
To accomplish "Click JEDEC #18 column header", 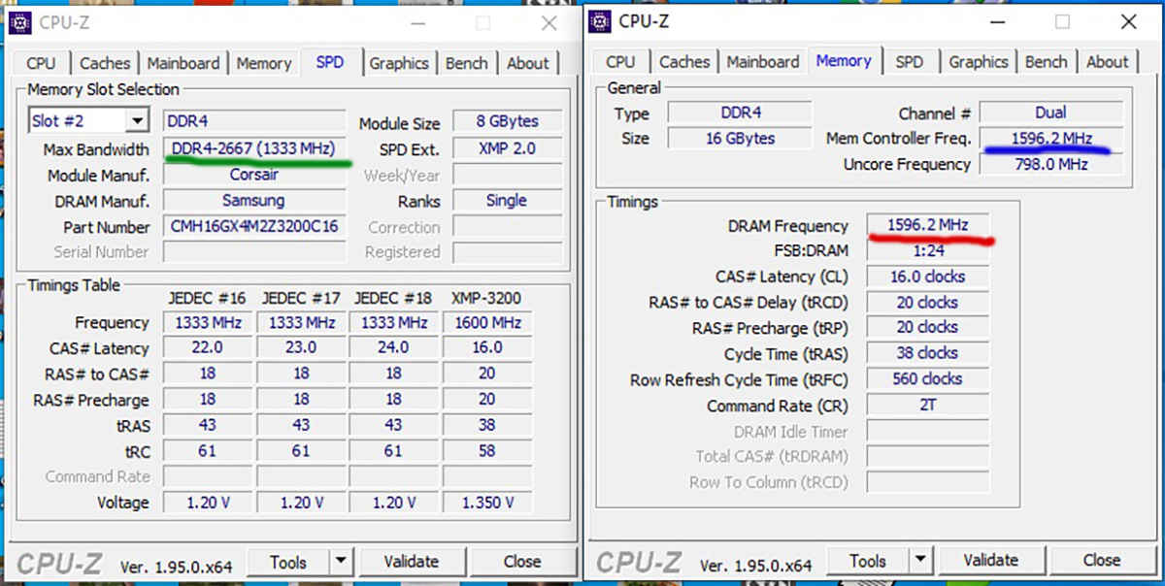I will pyautogui.click(x=393, y=297).
